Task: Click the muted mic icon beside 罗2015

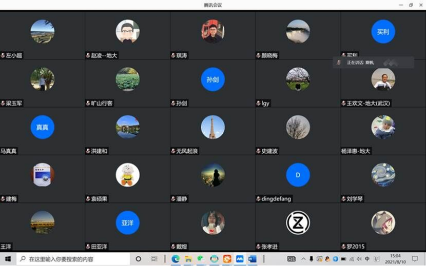Action: (344, 247)
